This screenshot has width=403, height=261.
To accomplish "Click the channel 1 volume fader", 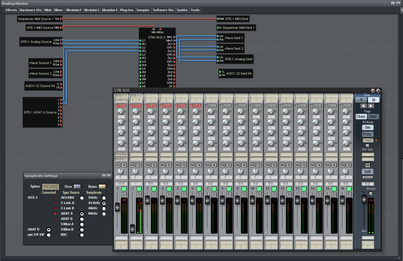I will tap(117, 207).
